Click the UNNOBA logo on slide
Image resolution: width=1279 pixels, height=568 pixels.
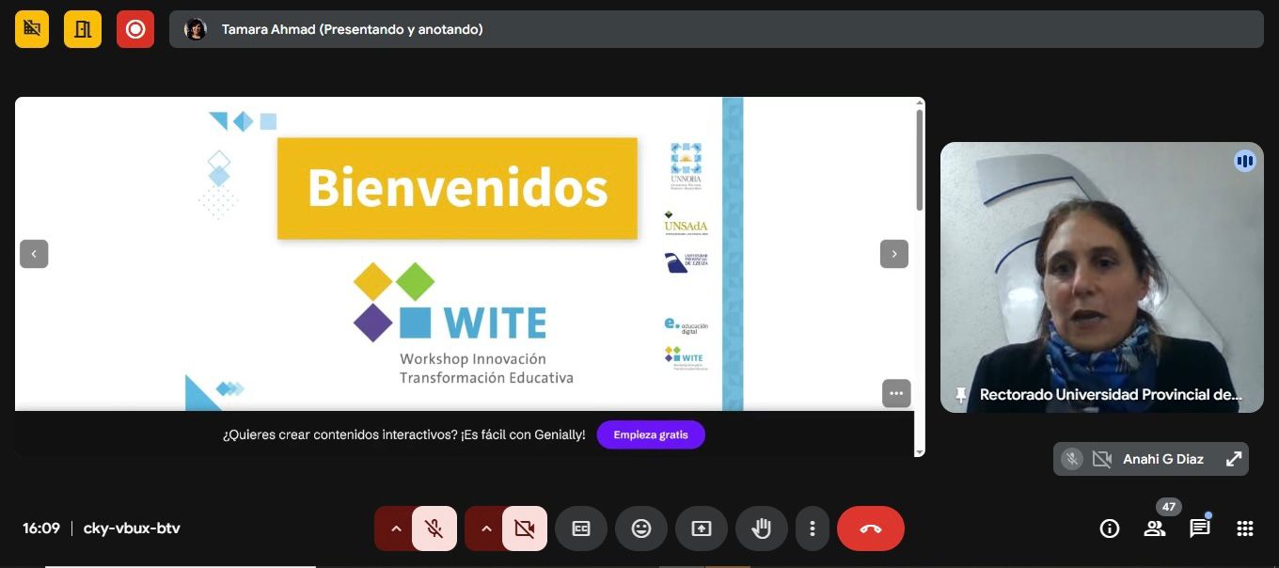pos(686,166)
